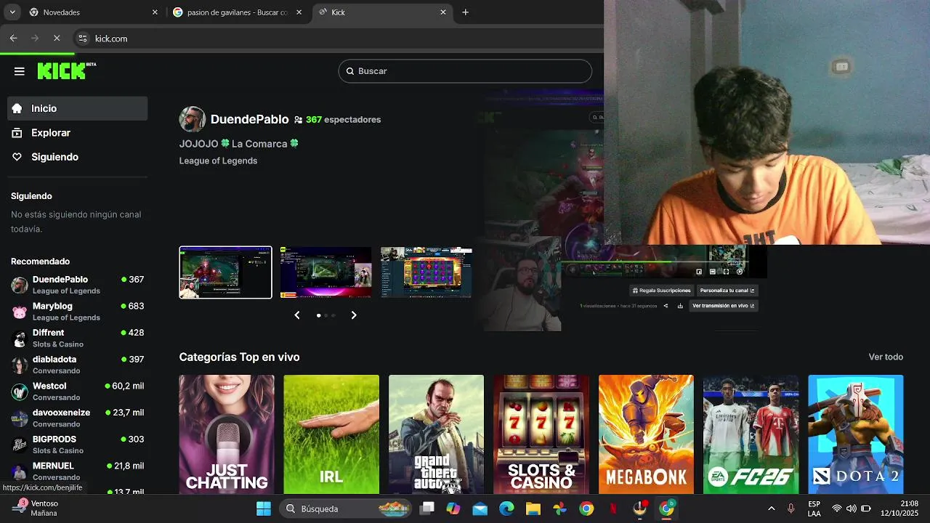Click the taskbar Búsqueda search box
This screenshot has width=930, height=523.
344,508
